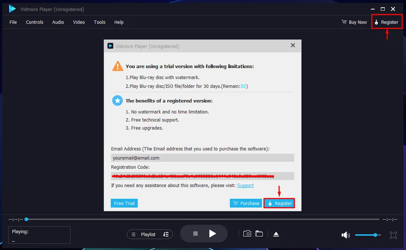
Task: Click the total duration time label
Action: tap(390, 219)
